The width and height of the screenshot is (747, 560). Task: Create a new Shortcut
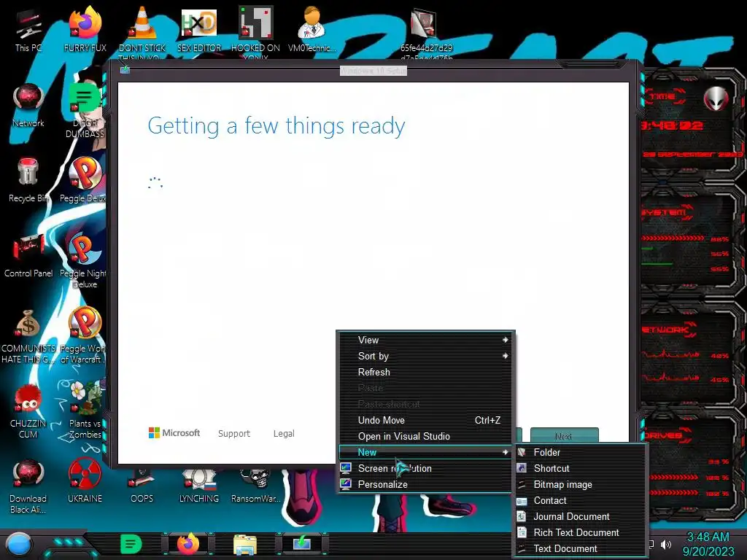pyautogui.click(x=580, y=469)
